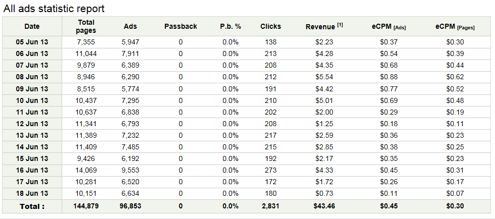Click the Ads column header
The image size is (495, 219).
pyautogui.click(x=130, y=26)
